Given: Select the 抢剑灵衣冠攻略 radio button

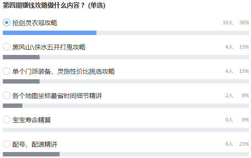Looking at the screenshot, I should coord(6,23).
